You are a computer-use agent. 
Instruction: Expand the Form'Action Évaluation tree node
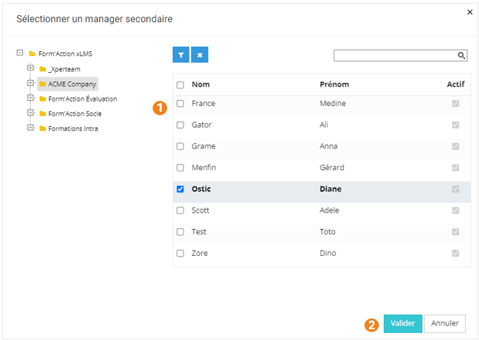[x=30, y=98]
